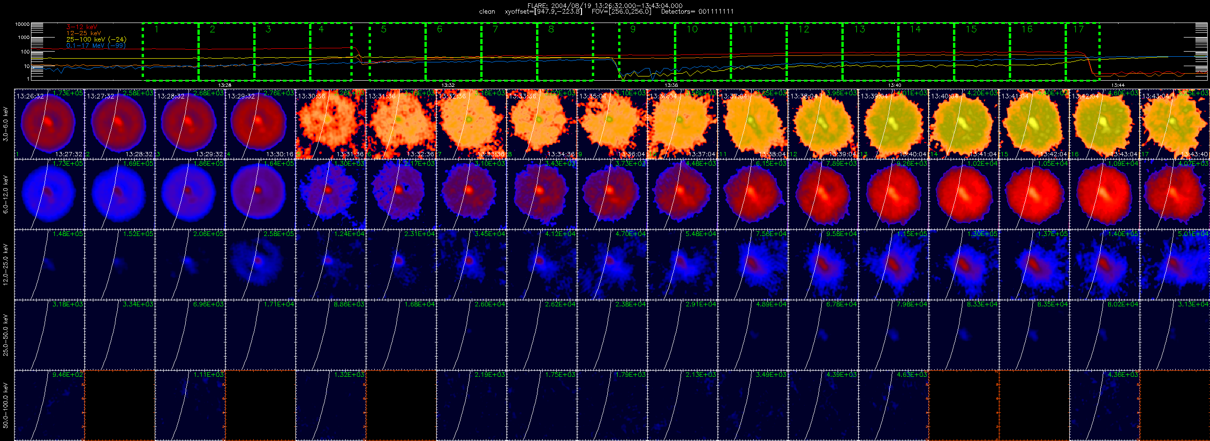This screenshot has height=441, width=1210.
Task: Click the 13:43:40 end time in the interval 17 image
Action: pos(1195,154)
